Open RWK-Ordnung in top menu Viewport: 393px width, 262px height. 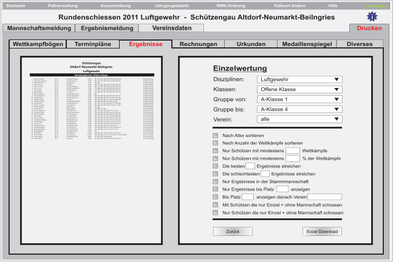231,5
